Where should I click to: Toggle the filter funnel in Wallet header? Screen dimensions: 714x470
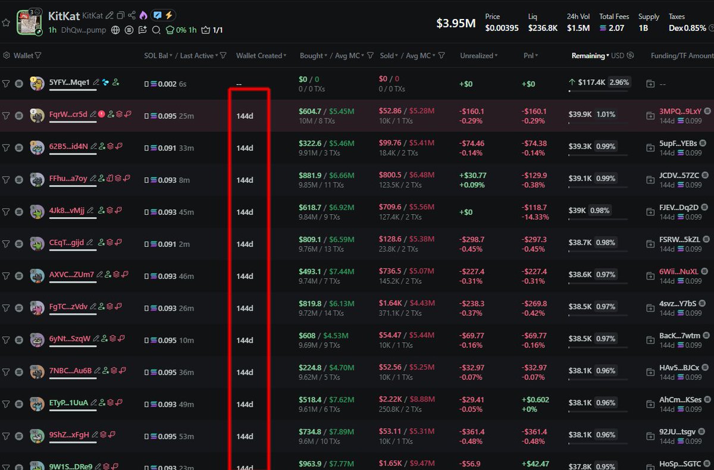(38, 55)
